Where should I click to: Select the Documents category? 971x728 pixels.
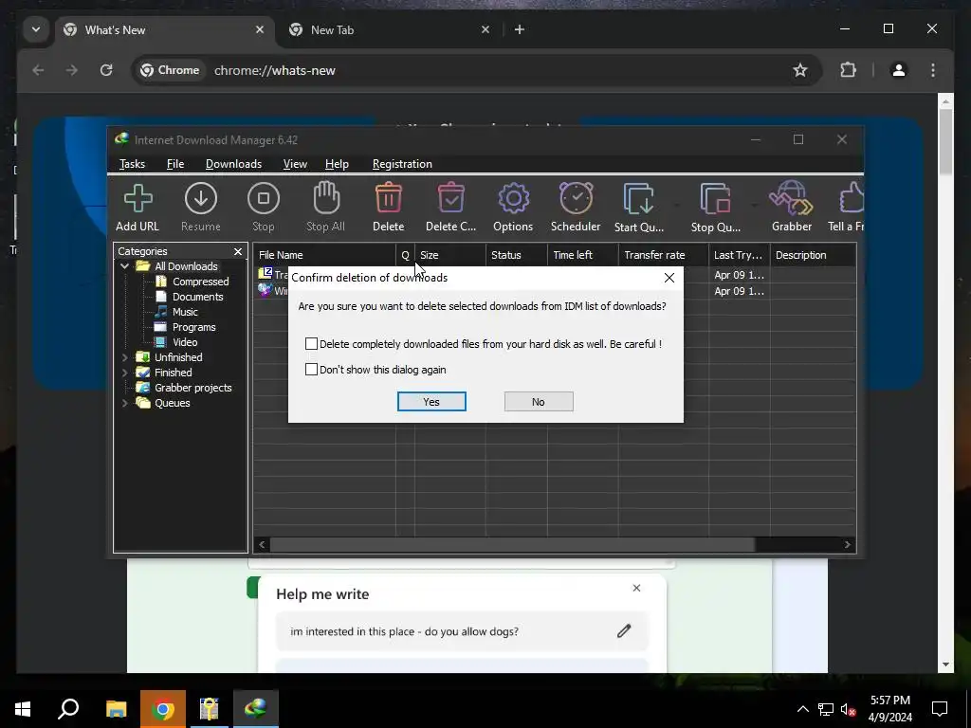(x=190, y=297)
